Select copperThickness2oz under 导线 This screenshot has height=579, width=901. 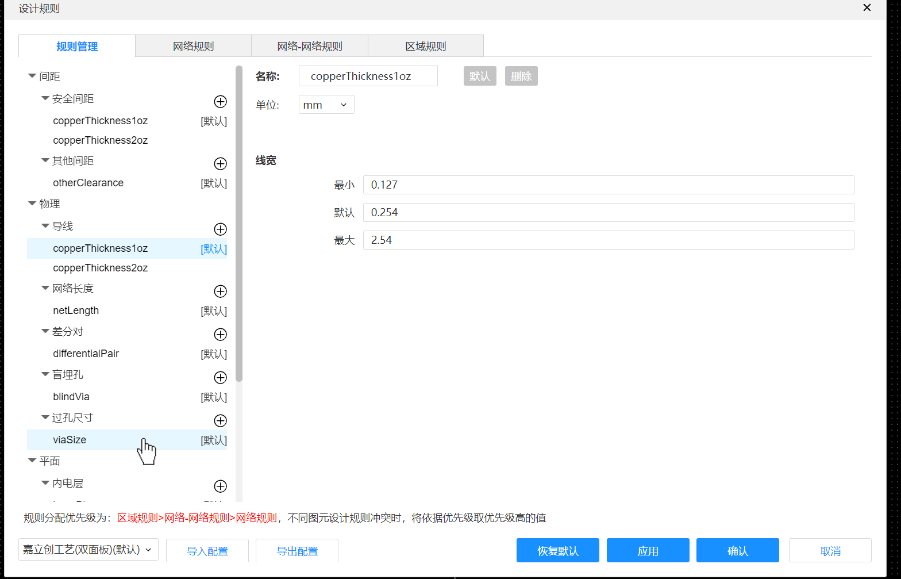coord(101,268)
